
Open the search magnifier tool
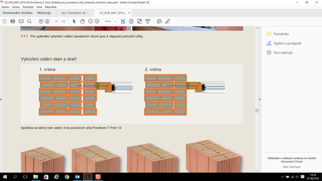tap(29, 21)
